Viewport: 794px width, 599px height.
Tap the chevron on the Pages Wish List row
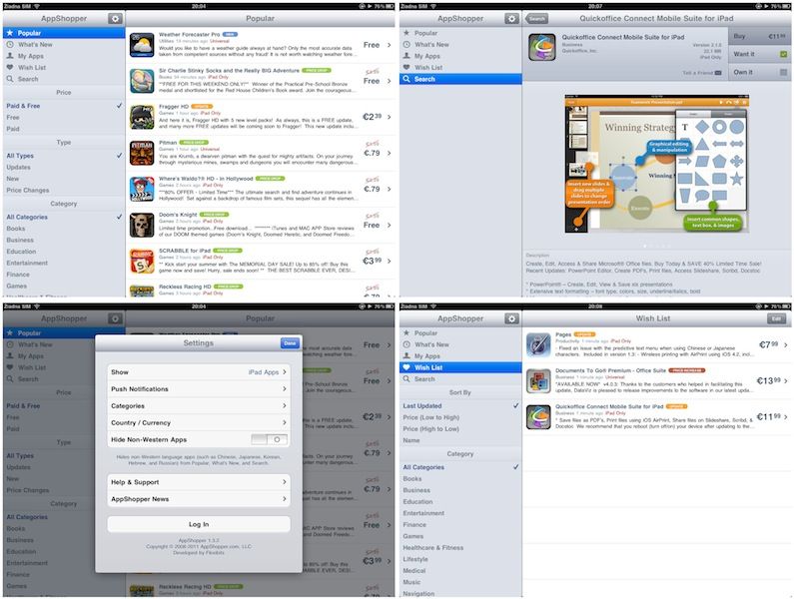click(x=786, y=344)
